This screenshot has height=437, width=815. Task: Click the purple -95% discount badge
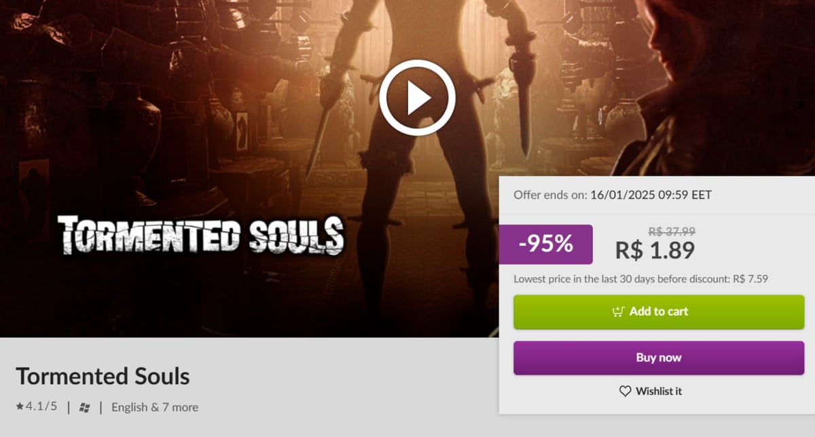point(546,244)
